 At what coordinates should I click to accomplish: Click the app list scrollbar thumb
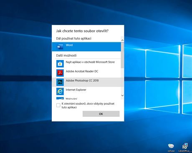pos(122,55)
